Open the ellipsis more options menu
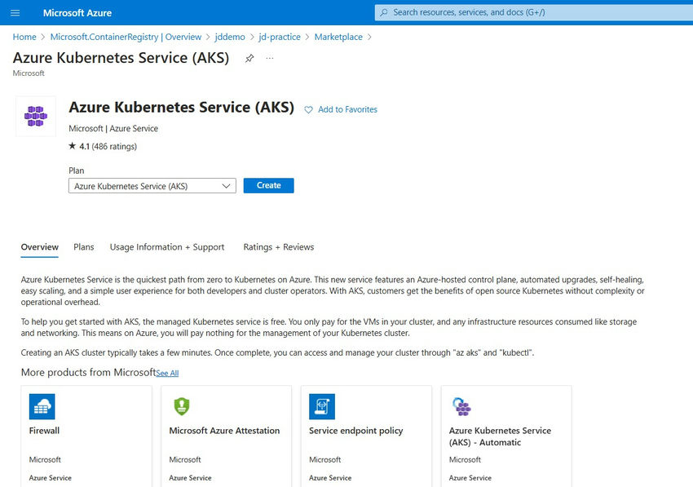The height and width of the screenshot is (487, 693). [x=269, y=58]
